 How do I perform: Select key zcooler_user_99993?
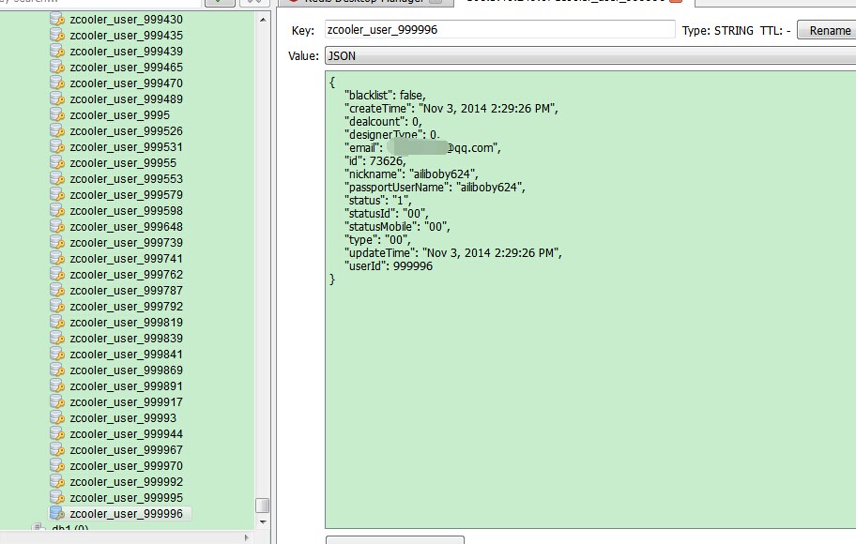point(123,418)
